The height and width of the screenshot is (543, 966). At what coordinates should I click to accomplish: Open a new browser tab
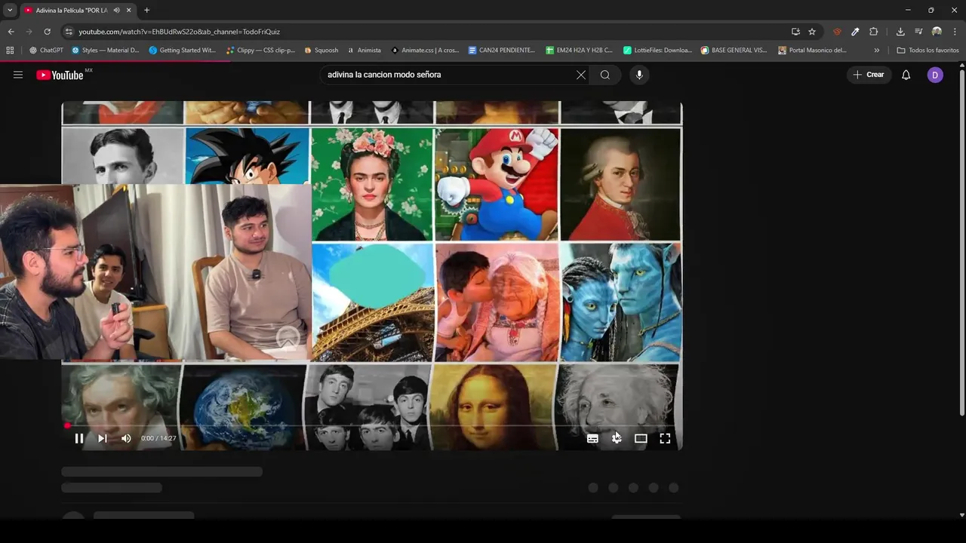pos(146,11)
